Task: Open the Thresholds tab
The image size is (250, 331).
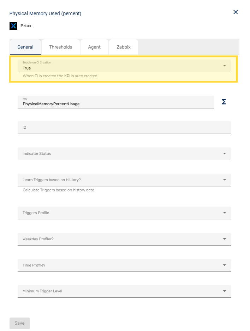Action: [61, 47]
